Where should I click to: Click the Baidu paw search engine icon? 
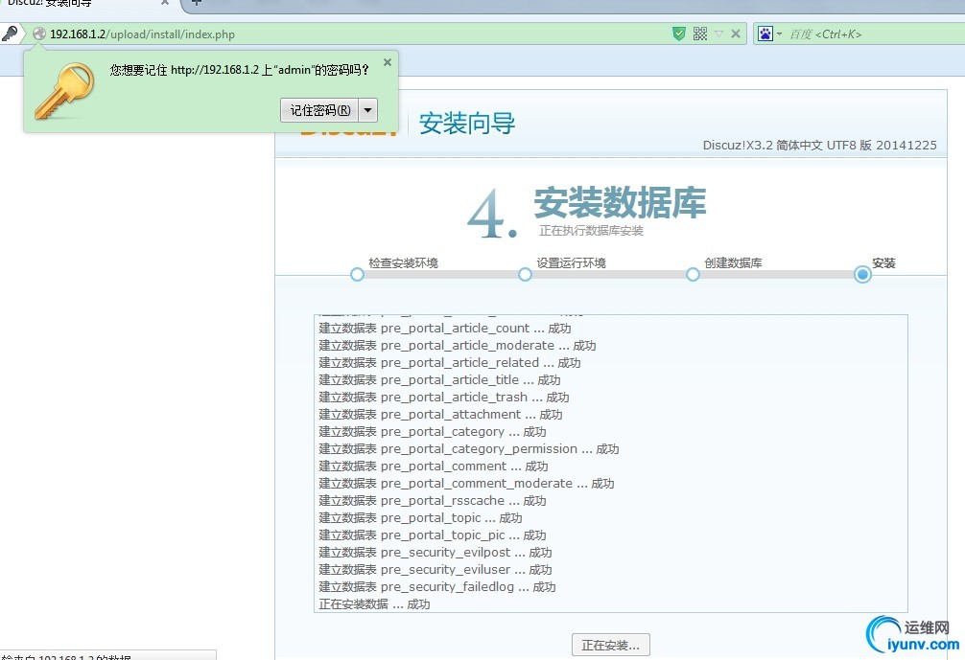coord(765,34)
